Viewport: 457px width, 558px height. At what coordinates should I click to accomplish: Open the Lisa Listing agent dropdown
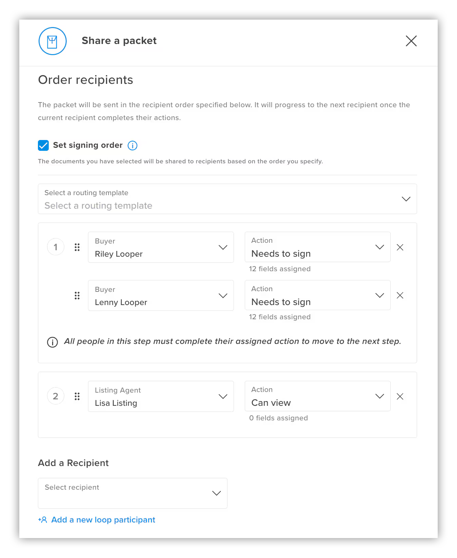(x=161, y=396)
